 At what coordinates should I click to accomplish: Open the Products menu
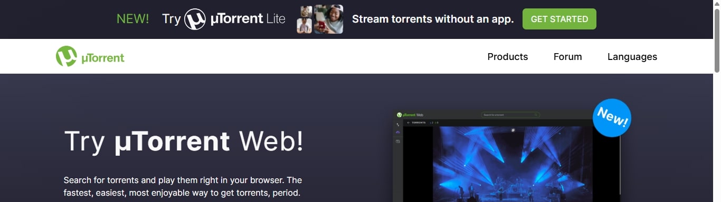(x=508, y=57)
